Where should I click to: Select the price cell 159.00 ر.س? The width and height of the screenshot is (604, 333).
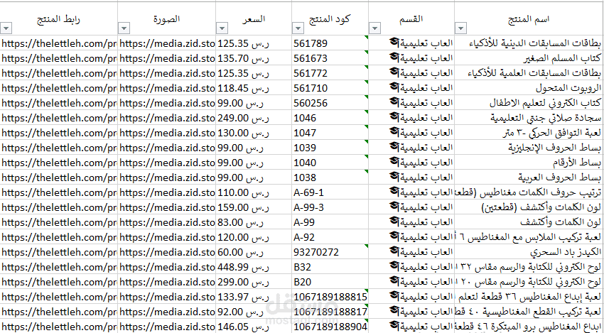tap(254, 207)
